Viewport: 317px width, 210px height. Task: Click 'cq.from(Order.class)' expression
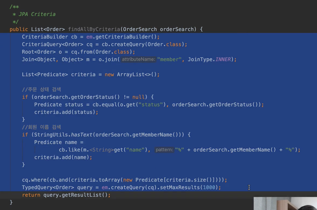coord(102,52)
